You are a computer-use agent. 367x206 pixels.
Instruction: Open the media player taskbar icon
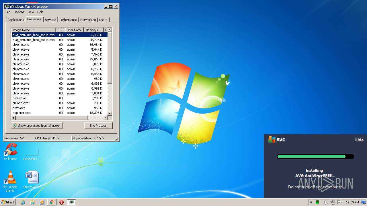pos(42,202)
